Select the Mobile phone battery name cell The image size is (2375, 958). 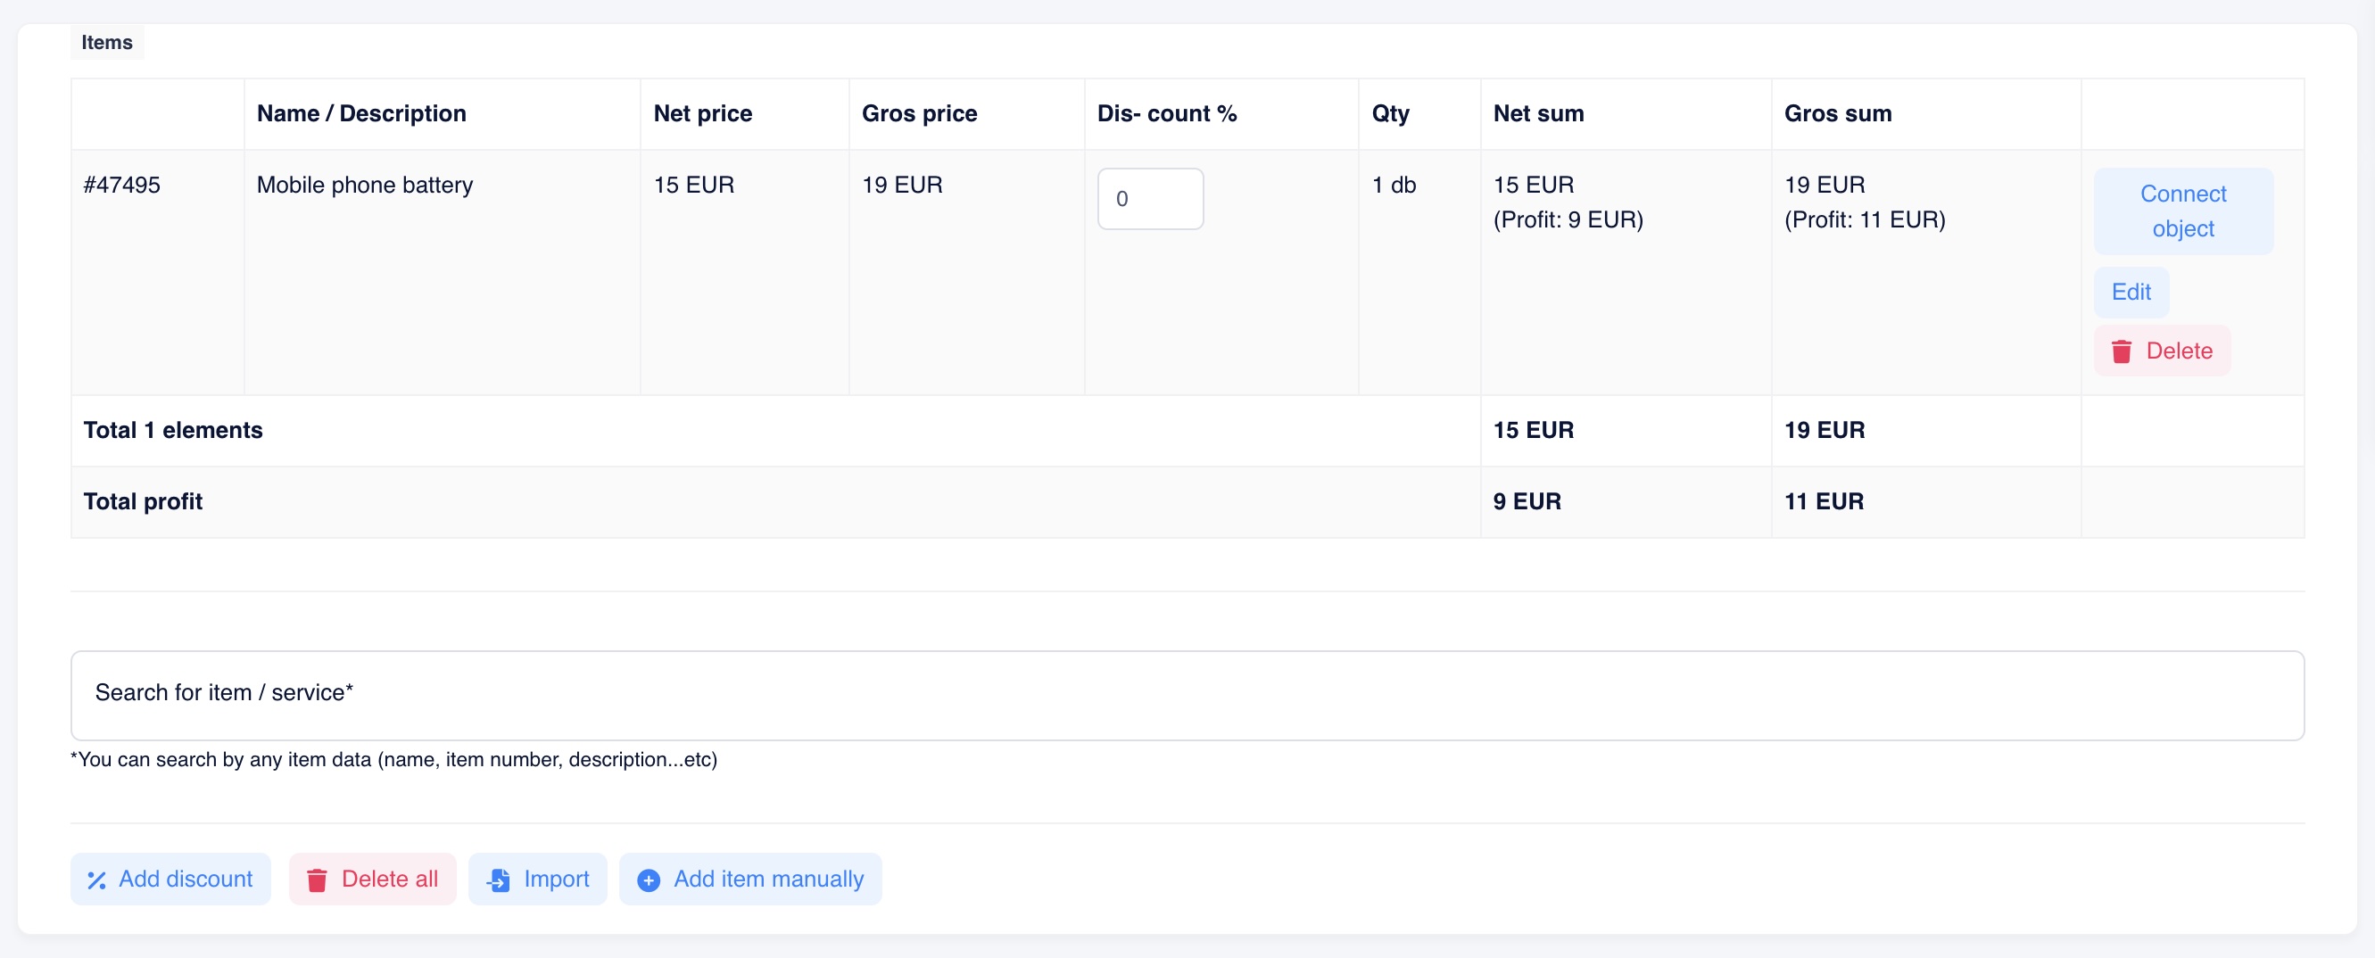click(364, 186)
